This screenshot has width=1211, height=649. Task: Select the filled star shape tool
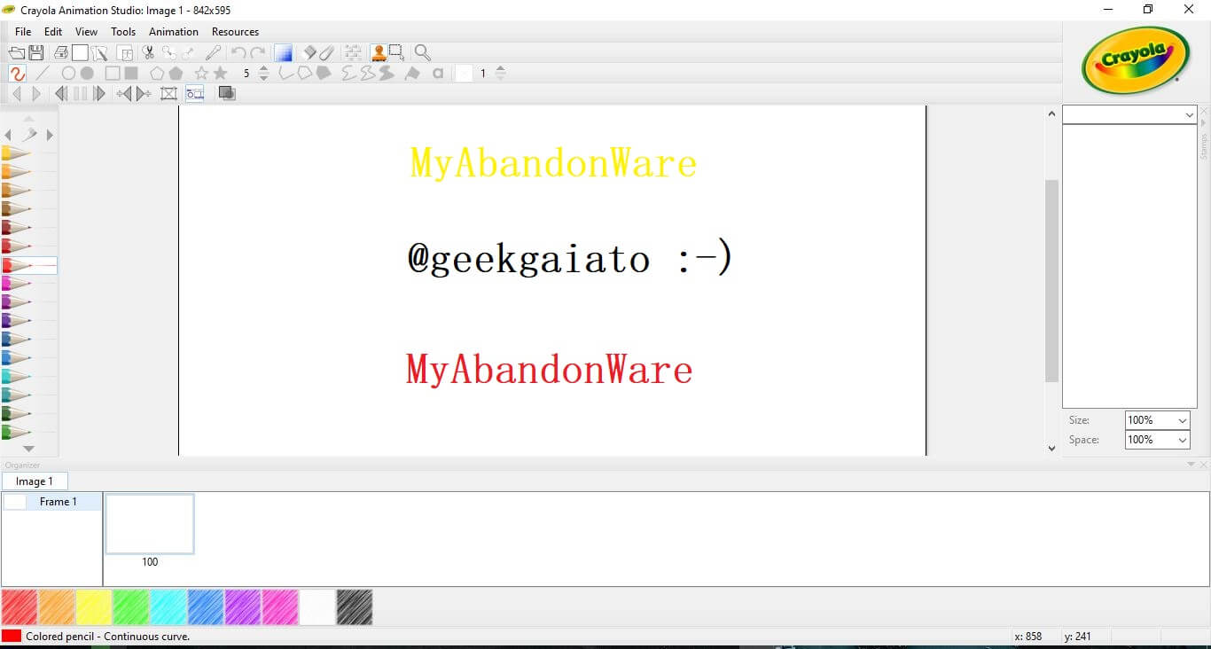(x=220, y=74)
